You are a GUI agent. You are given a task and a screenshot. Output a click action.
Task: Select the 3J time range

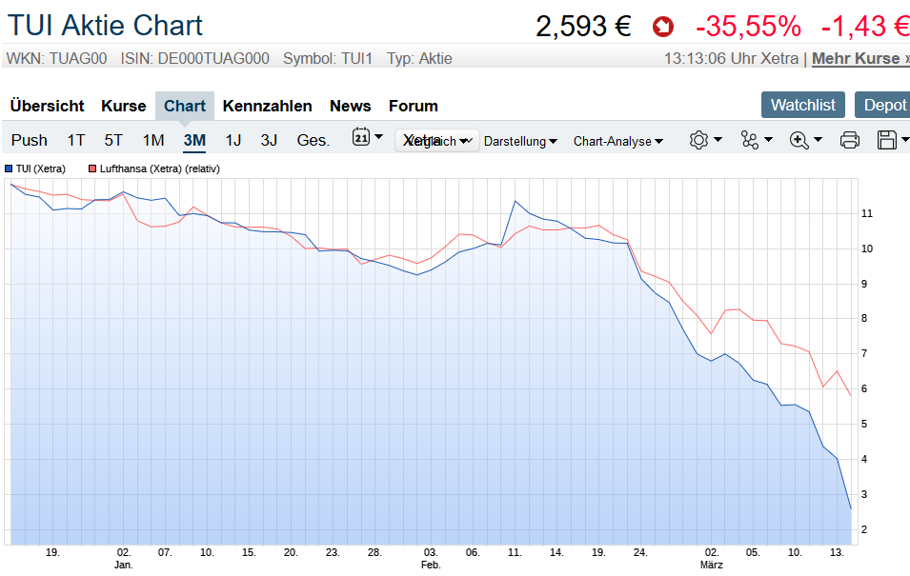269,140
